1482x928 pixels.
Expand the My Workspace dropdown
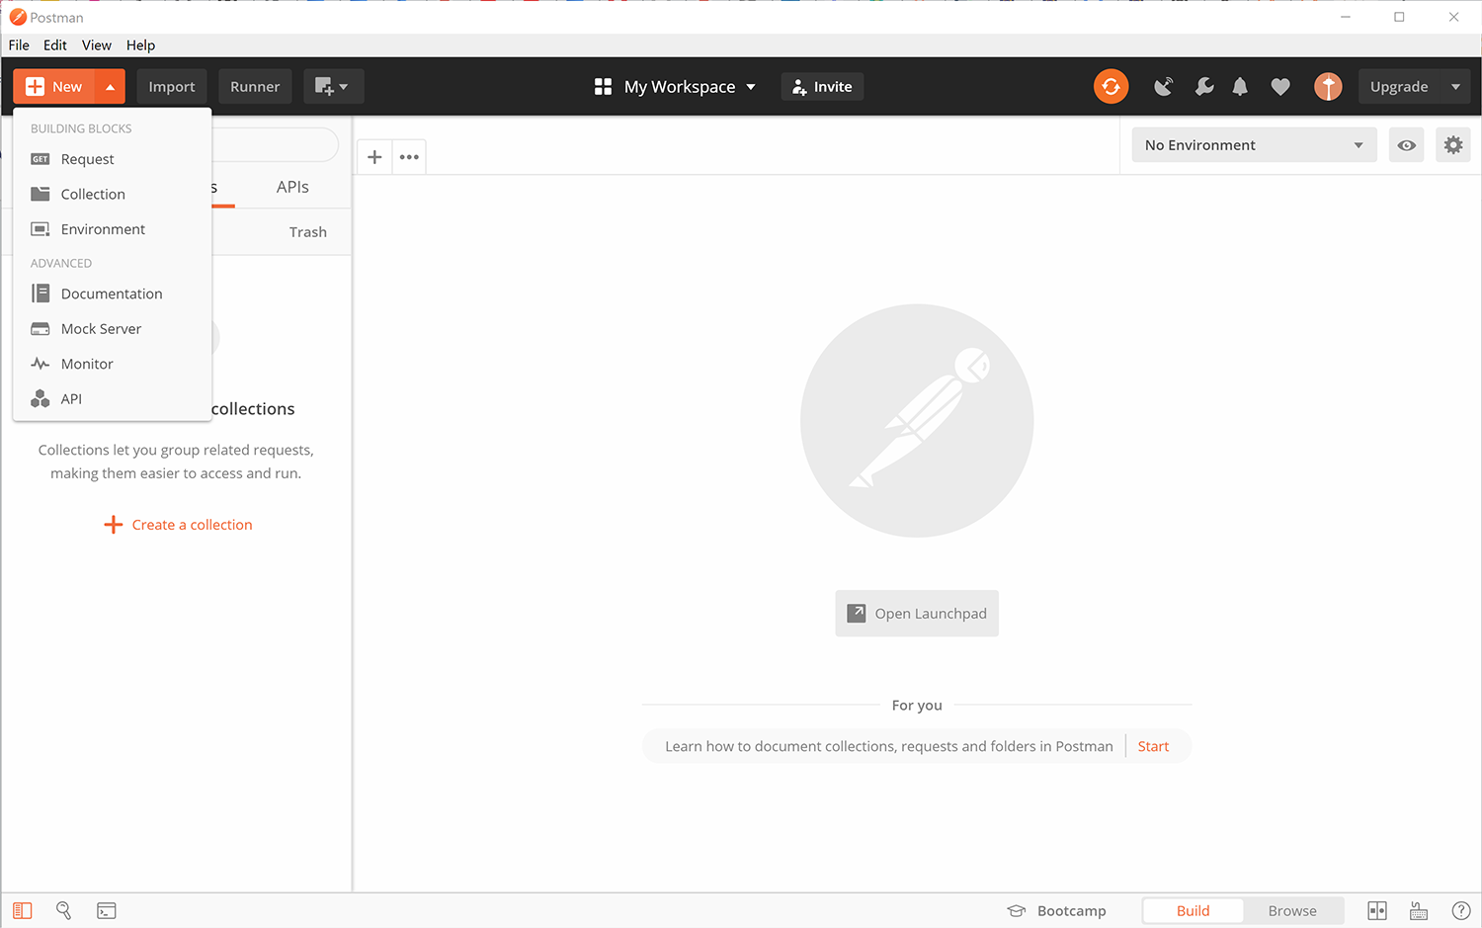point(753,87)
